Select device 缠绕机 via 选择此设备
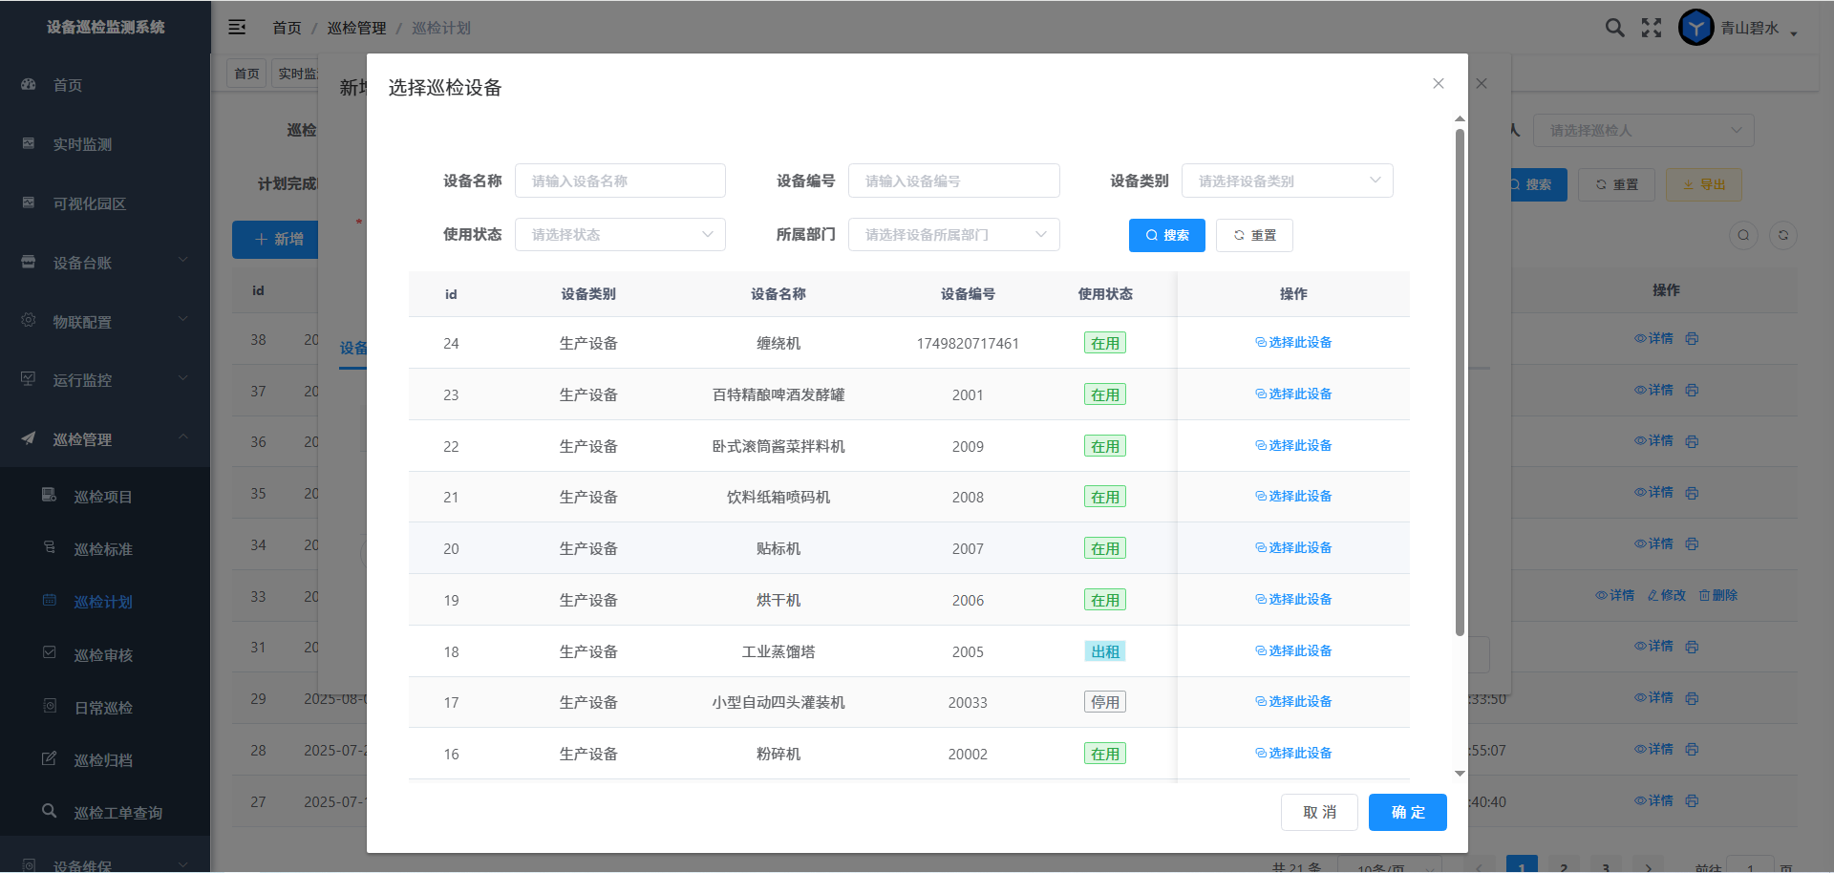 pos(1293,343)
